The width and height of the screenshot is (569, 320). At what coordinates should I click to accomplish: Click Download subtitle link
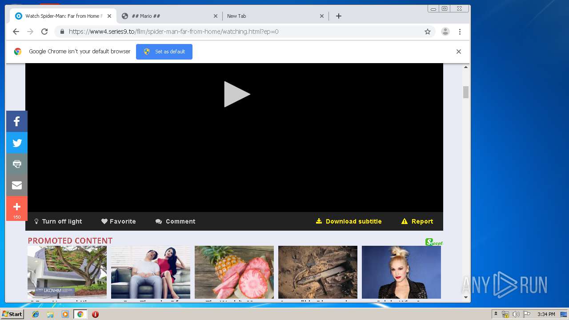349,221
